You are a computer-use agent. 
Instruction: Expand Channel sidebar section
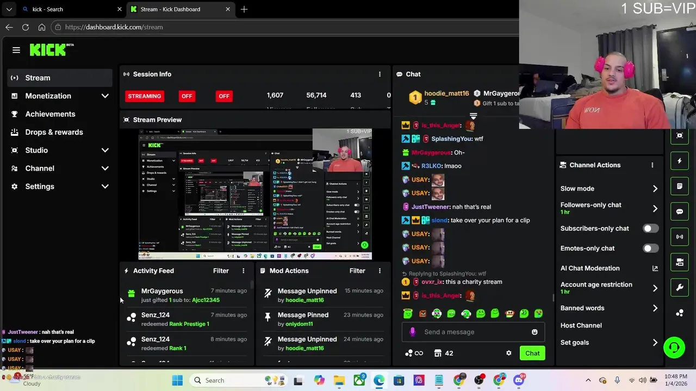[105, 168]
